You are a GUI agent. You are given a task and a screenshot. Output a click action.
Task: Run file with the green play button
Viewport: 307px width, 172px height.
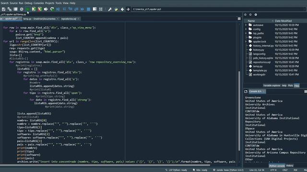pos(28,9)
